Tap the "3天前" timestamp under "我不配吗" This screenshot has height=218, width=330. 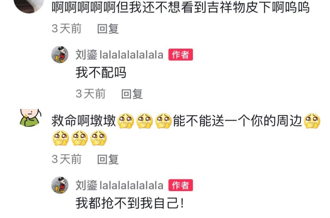click(90, 94)
